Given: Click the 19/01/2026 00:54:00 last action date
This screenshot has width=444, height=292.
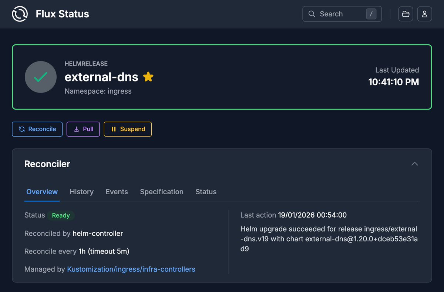Looking at the screenshot, I should 312,215.
